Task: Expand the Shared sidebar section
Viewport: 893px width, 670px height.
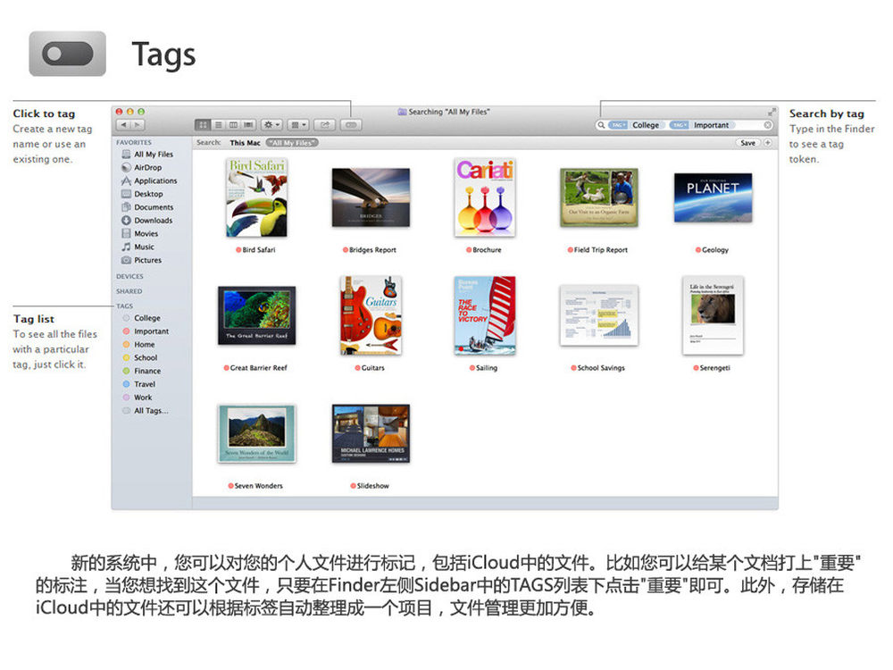Action: pos(129,291)
